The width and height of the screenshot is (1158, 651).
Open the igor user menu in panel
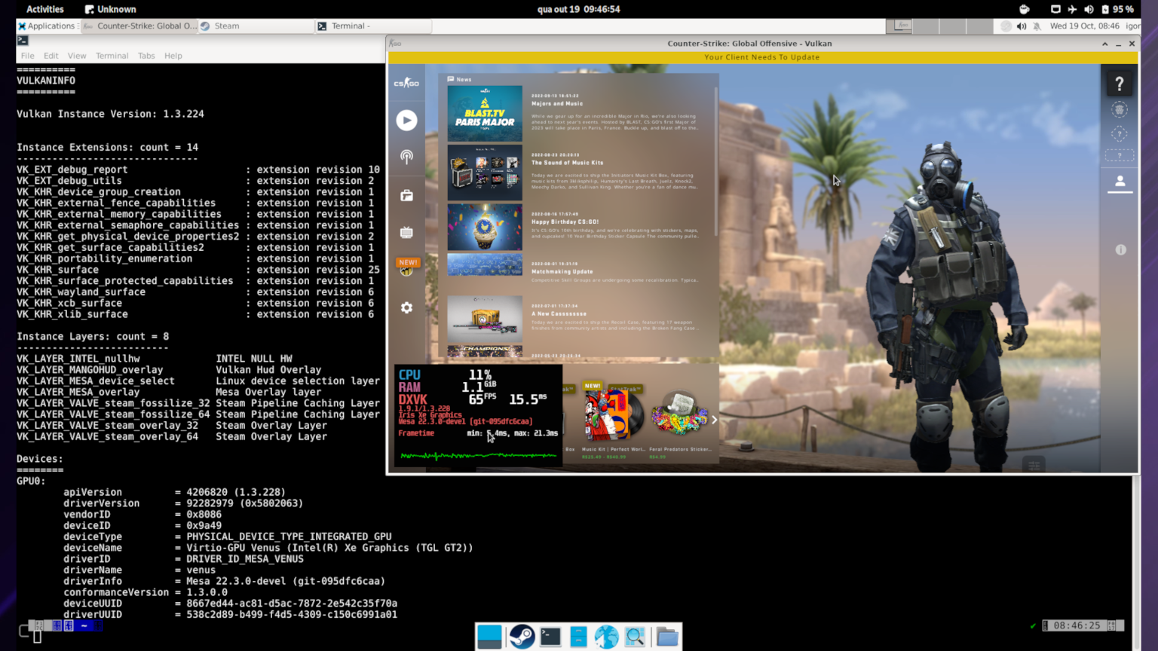(1132, 26)
